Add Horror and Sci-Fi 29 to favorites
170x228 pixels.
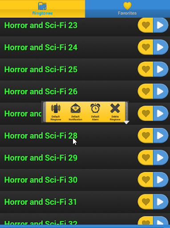pos(146,158)
